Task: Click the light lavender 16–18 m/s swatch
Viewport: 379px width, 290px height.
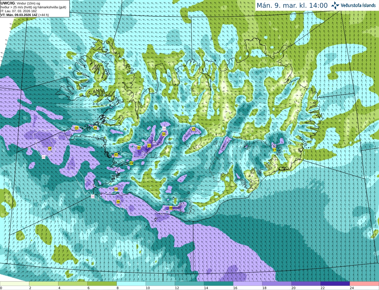Action: pos(248,284)
